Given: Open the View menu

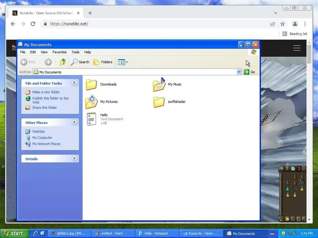Looking at the screenshot, I should (x=44, y=52).
